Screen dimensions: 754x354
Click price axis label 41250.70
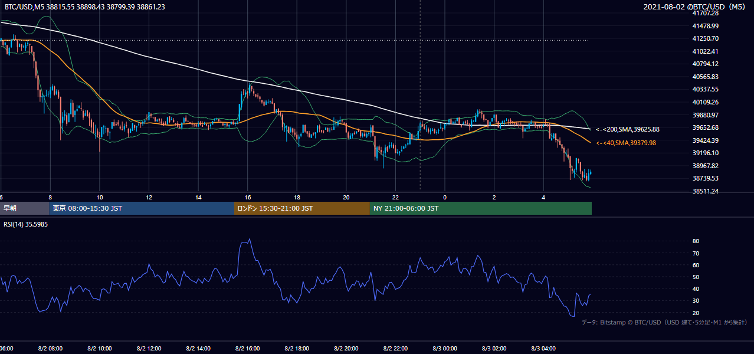pyautogui.click(x=705, y=38)
